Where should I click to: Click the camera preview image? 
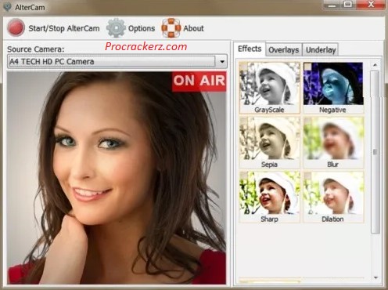click(117, 178)
